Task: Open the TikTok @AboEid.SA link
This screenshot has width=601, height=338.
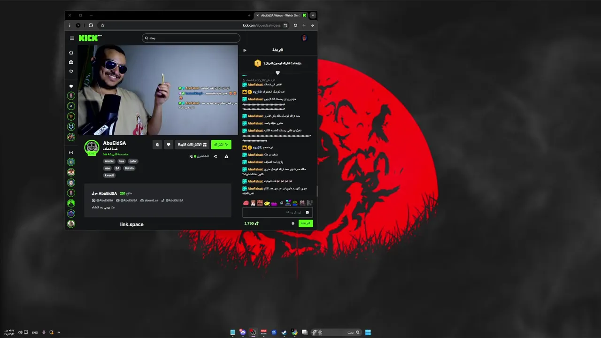Action: [x=172, y=200]
